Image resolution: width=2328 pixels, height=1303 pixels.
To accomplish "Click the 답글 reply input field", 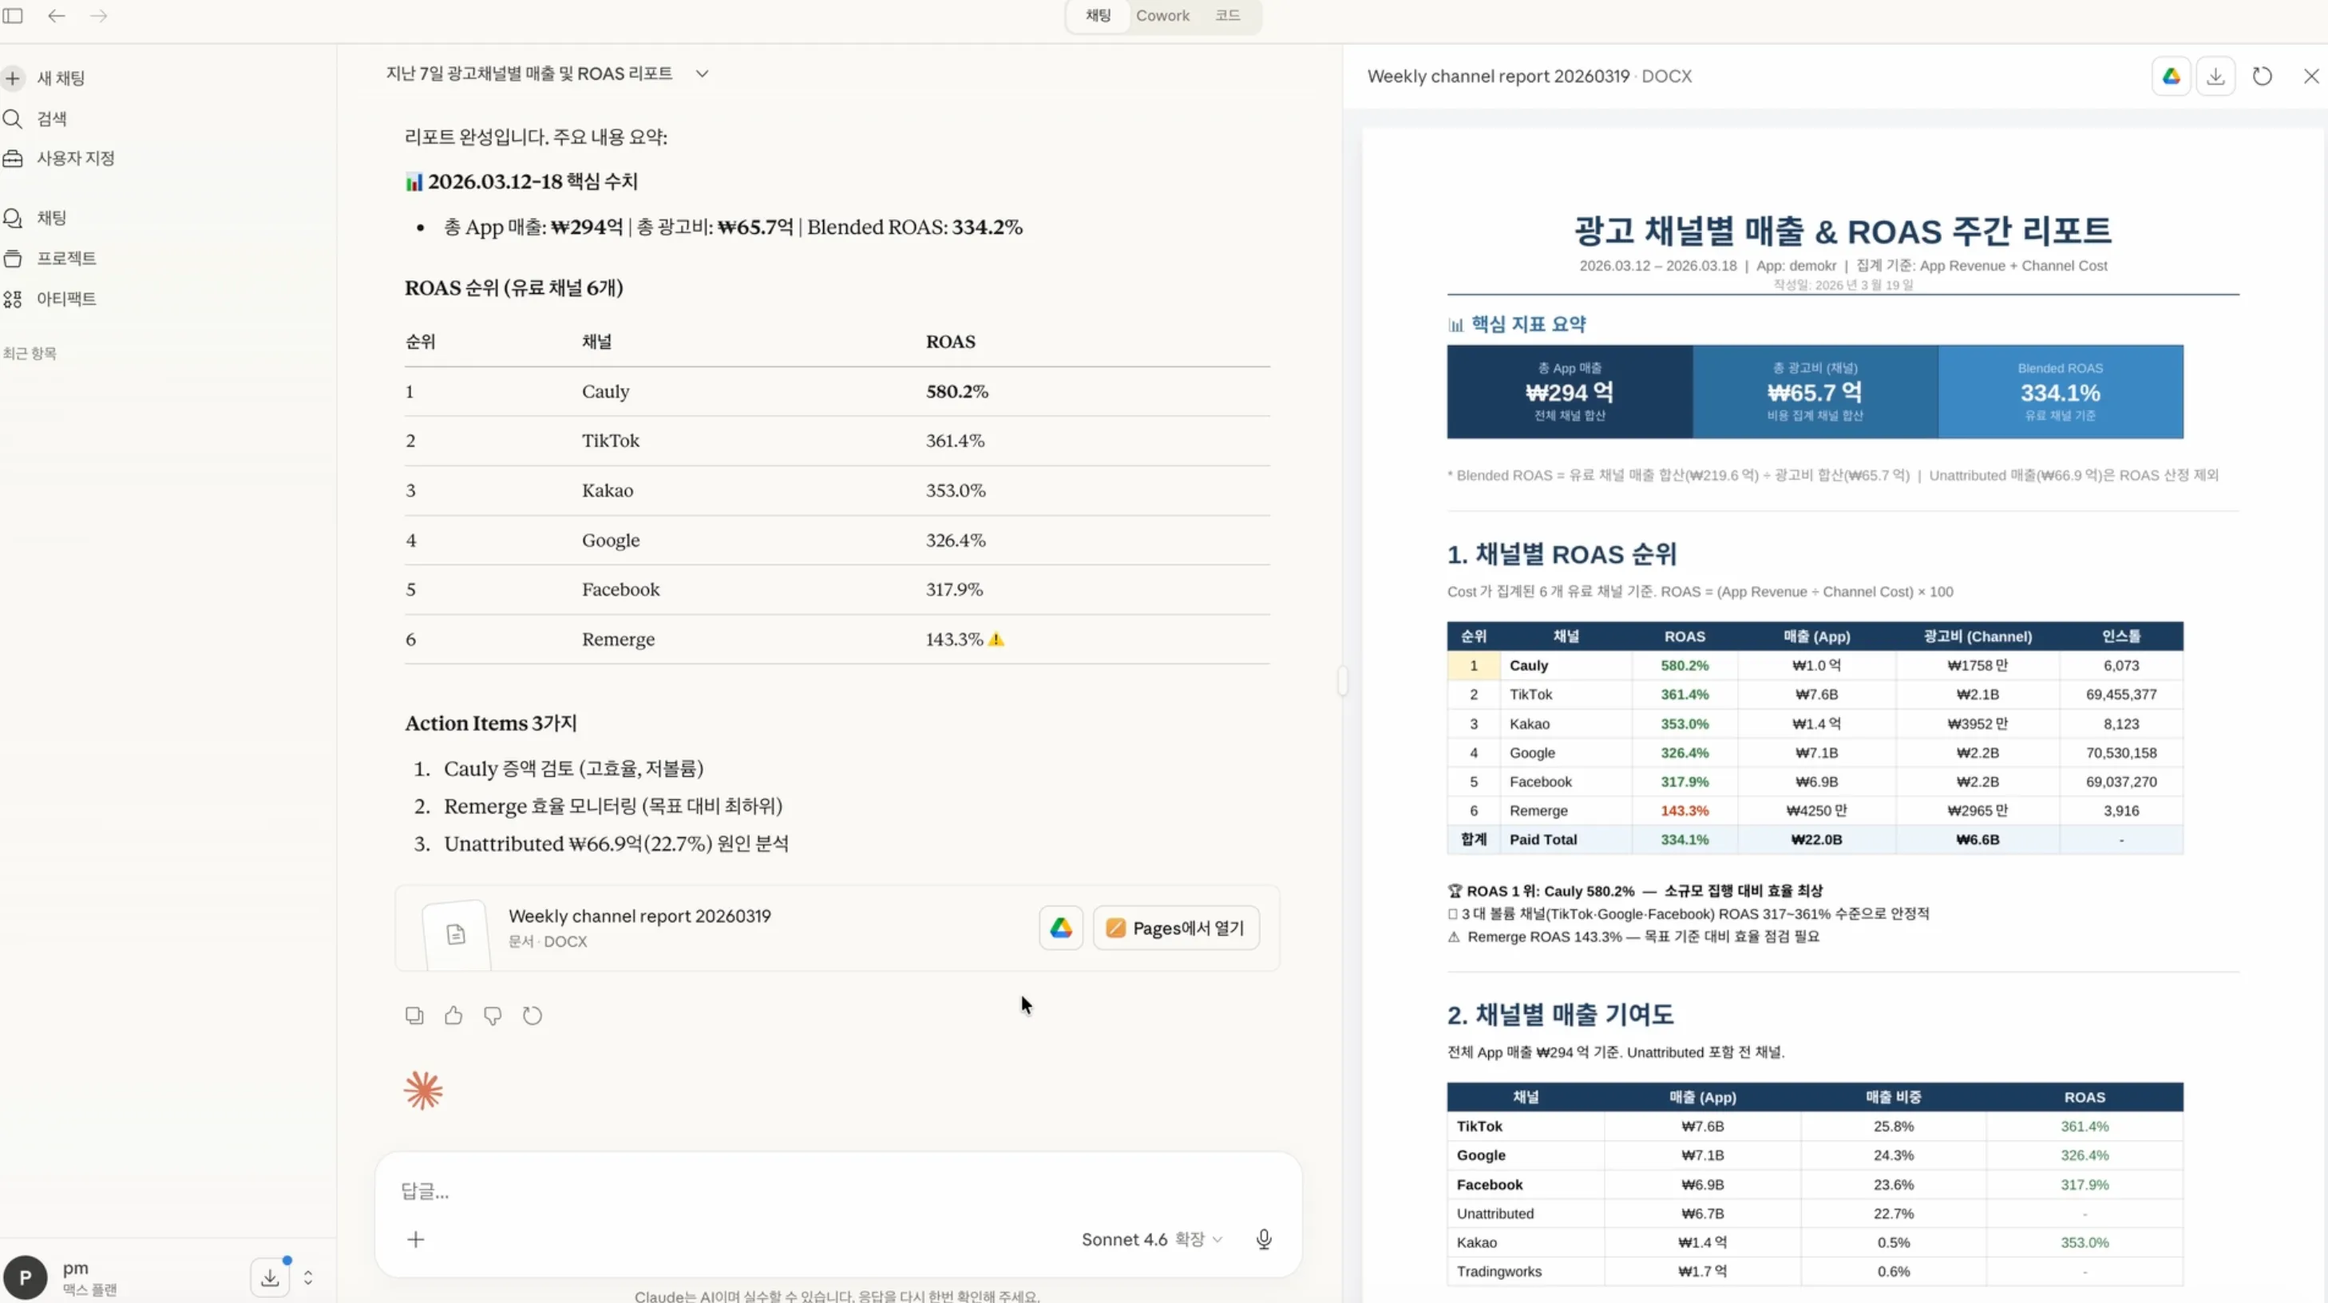I will (837, 1192).
